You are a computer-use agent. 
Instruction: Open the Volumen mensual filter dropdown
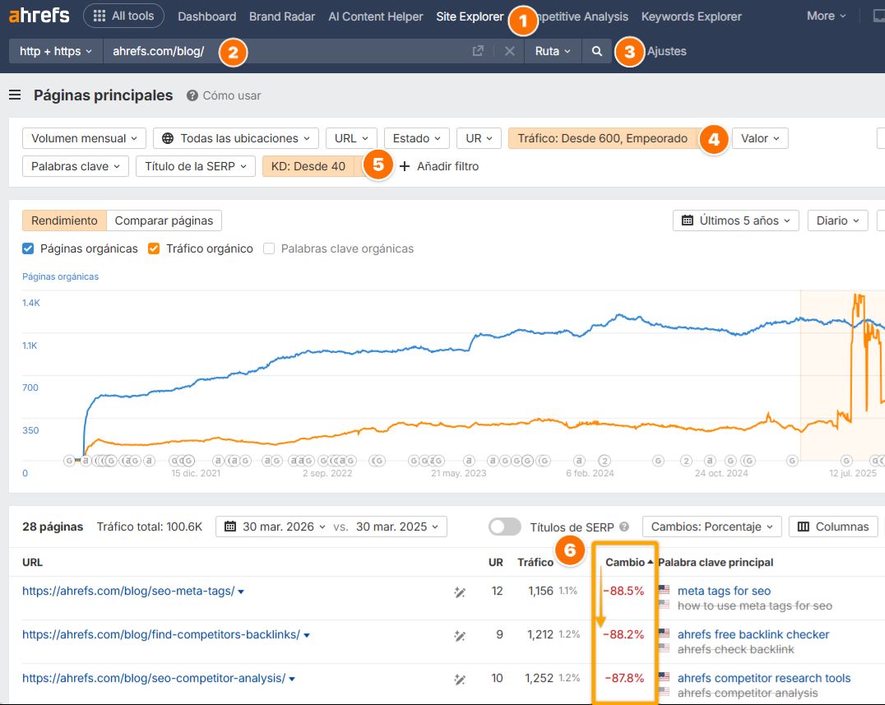tap(83, 138)
